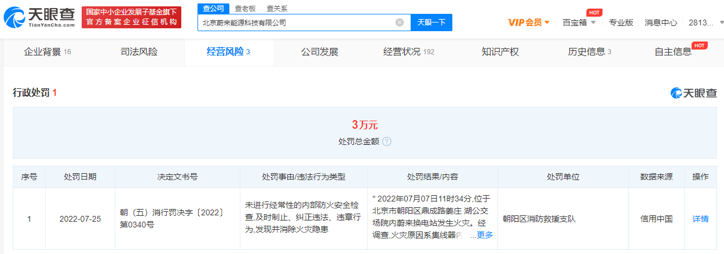Click the 3万元 total penalty amount

[x=364, y=125]
